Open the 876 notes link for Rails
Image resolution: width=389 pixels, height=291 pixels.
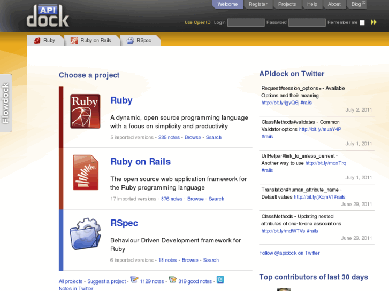pos(172,199)
